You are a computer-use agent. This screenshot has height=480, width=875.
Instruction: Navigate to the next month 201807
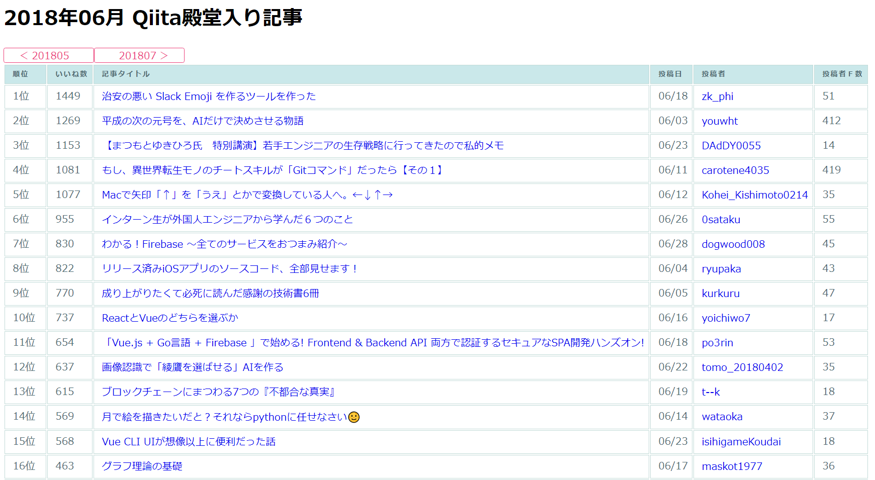[139, 55]
